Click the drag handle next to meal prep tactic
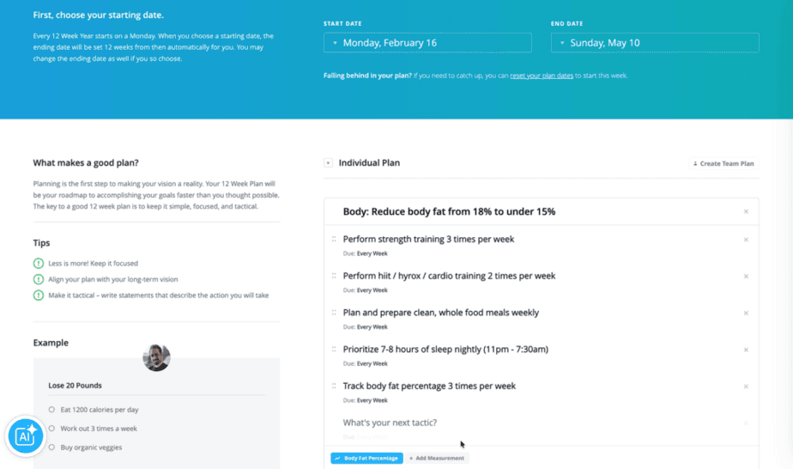Viewport: 793px width, 469px height. coord(334,312)
